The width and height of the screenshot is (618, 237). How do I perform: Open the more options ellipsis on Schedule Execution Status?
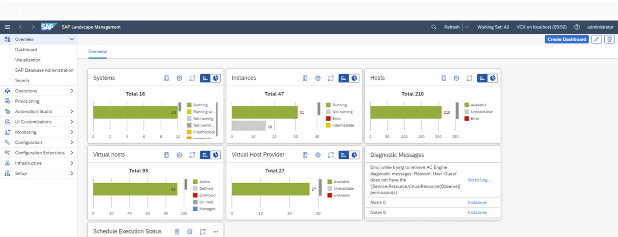216,231
